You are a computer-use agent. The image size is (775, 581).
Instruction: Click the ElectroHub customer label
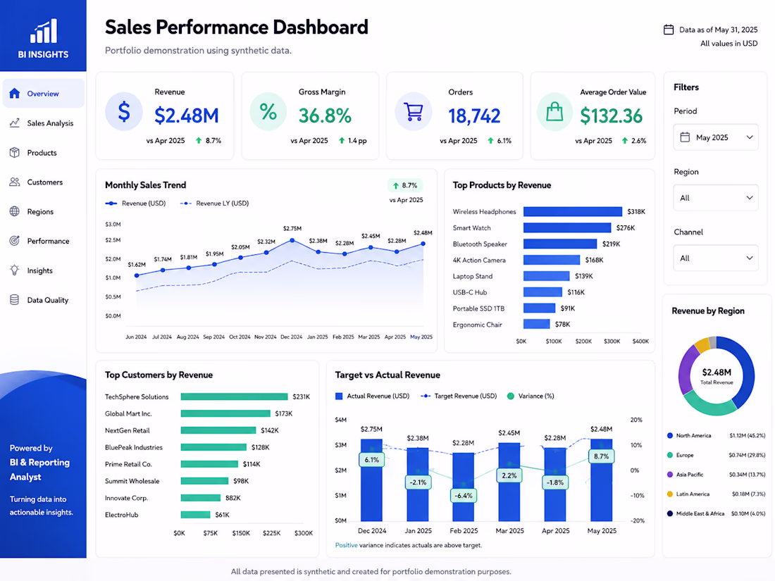(x=122, y=515)
